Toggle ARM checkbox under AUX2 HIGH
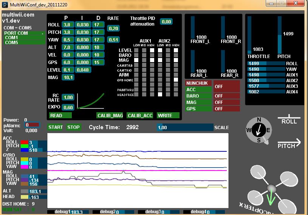 (176, 75)
